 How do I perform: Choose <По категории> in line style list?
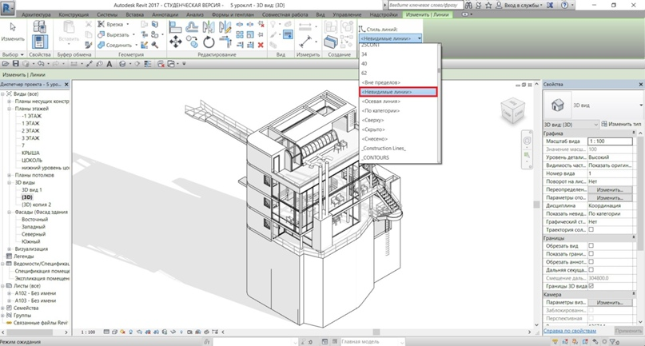[x=398, y=110]
